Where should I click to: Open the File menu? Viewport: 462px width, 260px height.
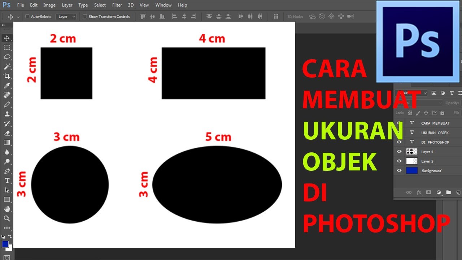tap(21, 5)
